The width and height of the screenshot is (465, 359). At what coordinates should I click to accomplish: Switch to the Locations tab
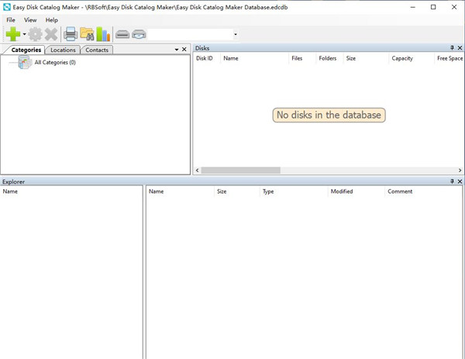point(63,50)
